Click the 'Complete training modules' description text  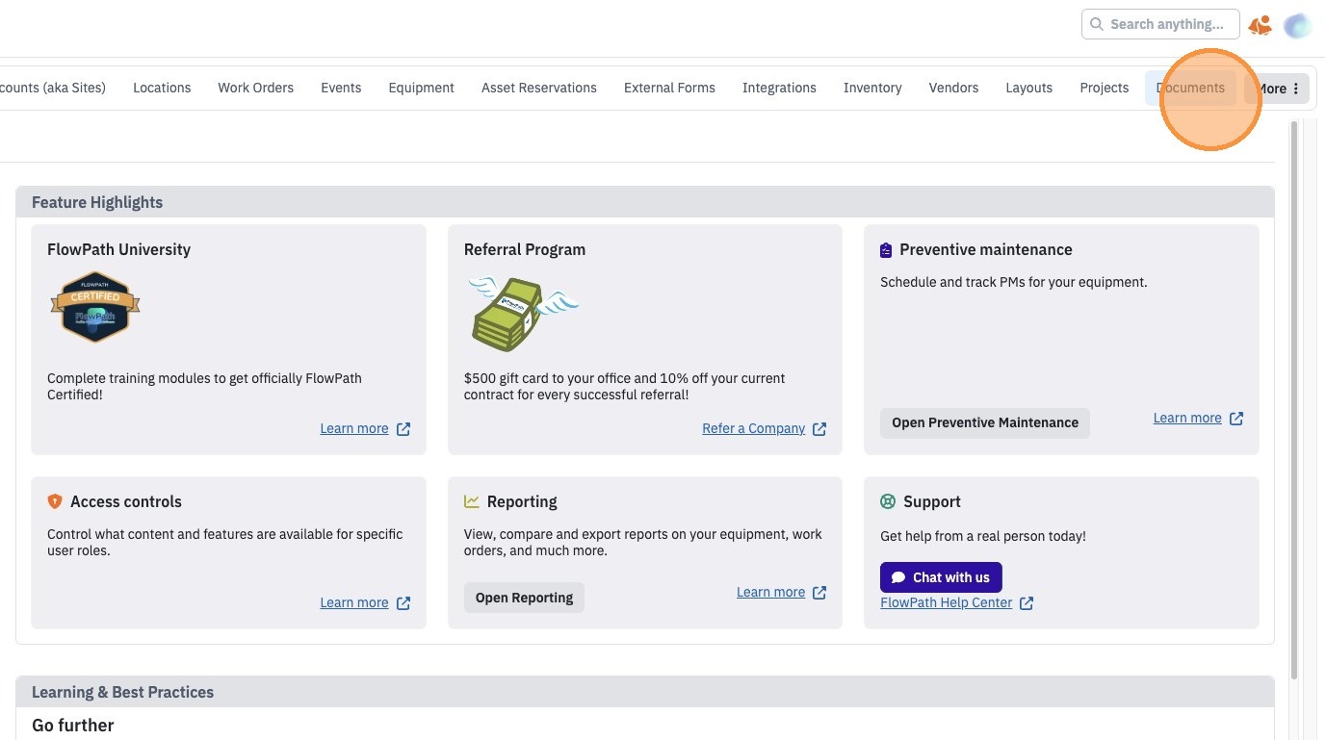coord(204,387)
